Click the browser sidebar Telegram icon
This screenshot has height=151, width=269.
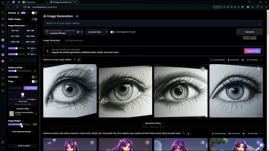(x=3, y=55)
